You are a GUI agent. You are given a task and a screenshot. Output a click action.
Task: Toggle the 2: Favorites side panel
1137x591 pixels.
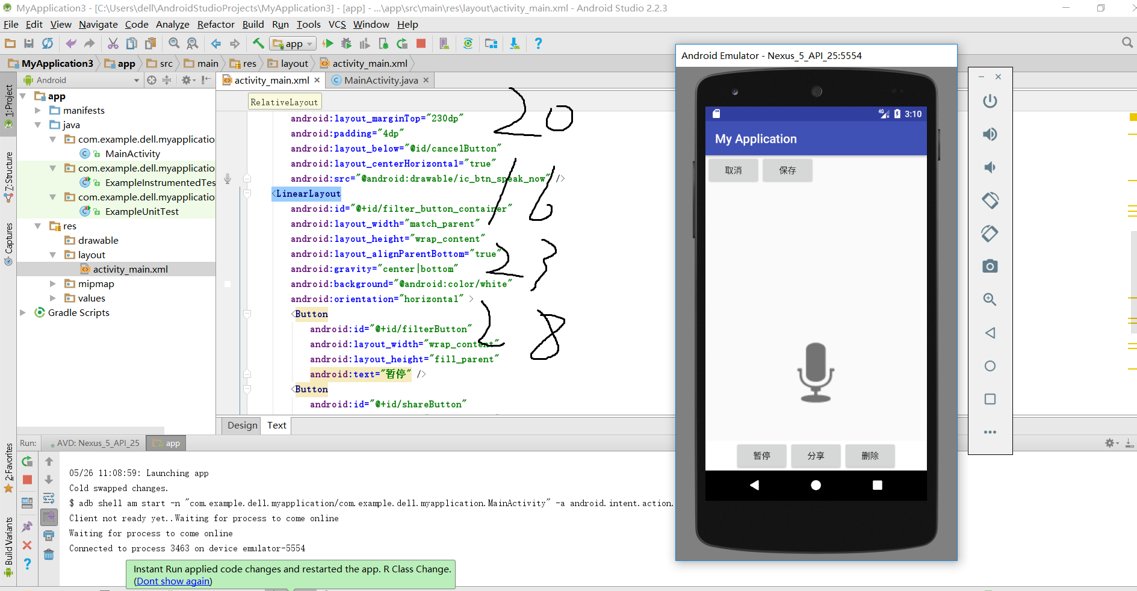(x=8, y=468)
